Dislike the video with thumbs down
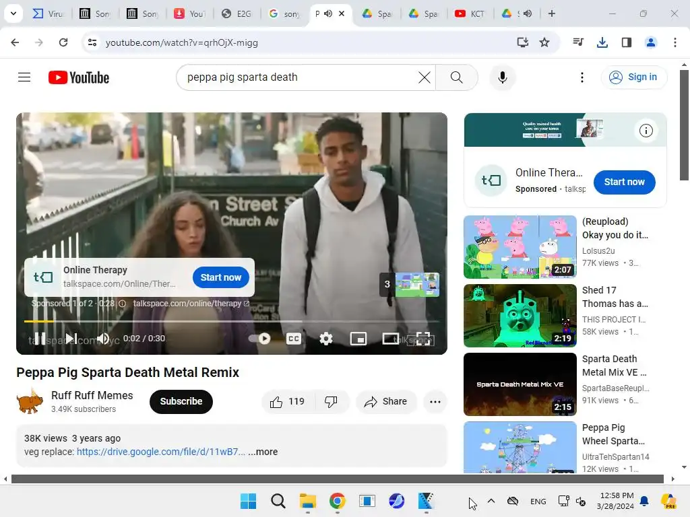 click(x=332, y=401)
